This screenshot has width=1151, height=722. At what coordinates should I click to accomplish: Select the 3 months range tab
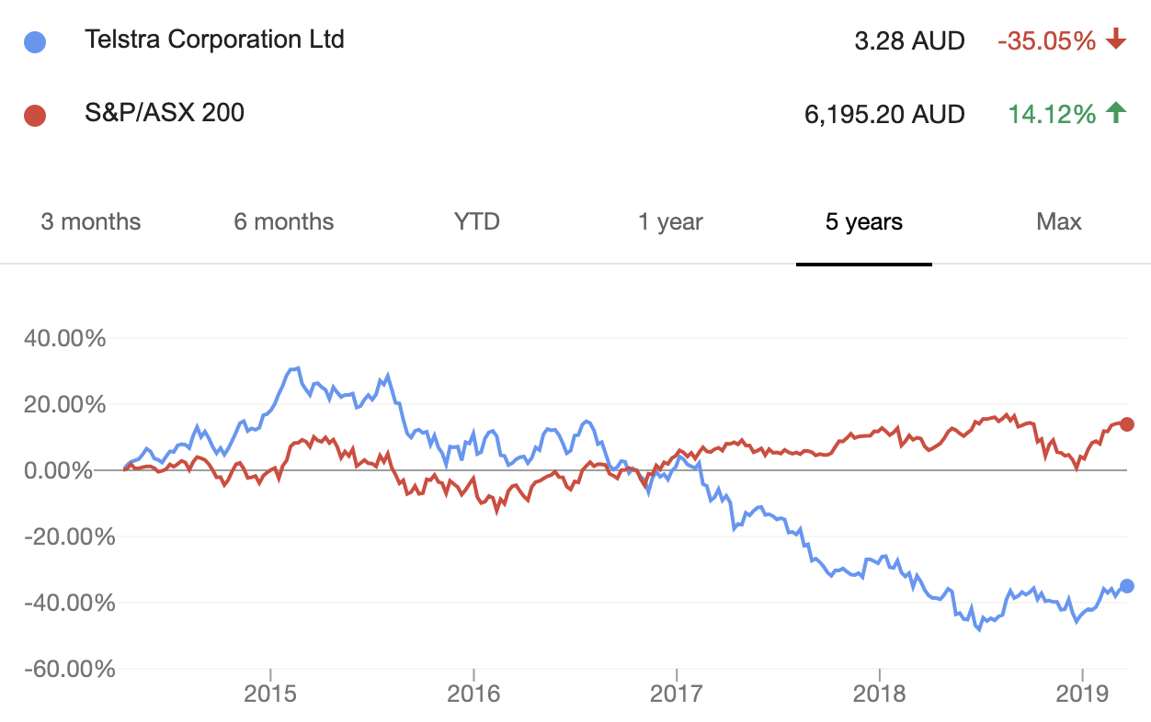click(91, 221)
